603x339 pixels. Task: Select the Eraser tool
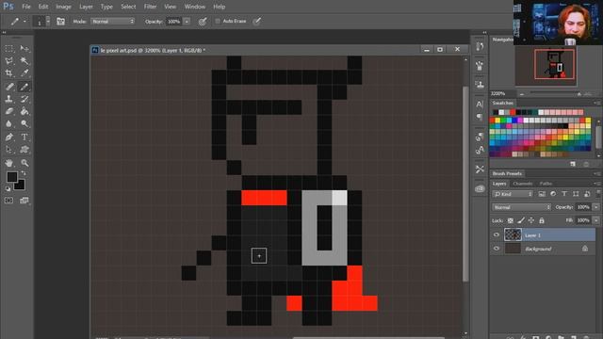(9, 111)
